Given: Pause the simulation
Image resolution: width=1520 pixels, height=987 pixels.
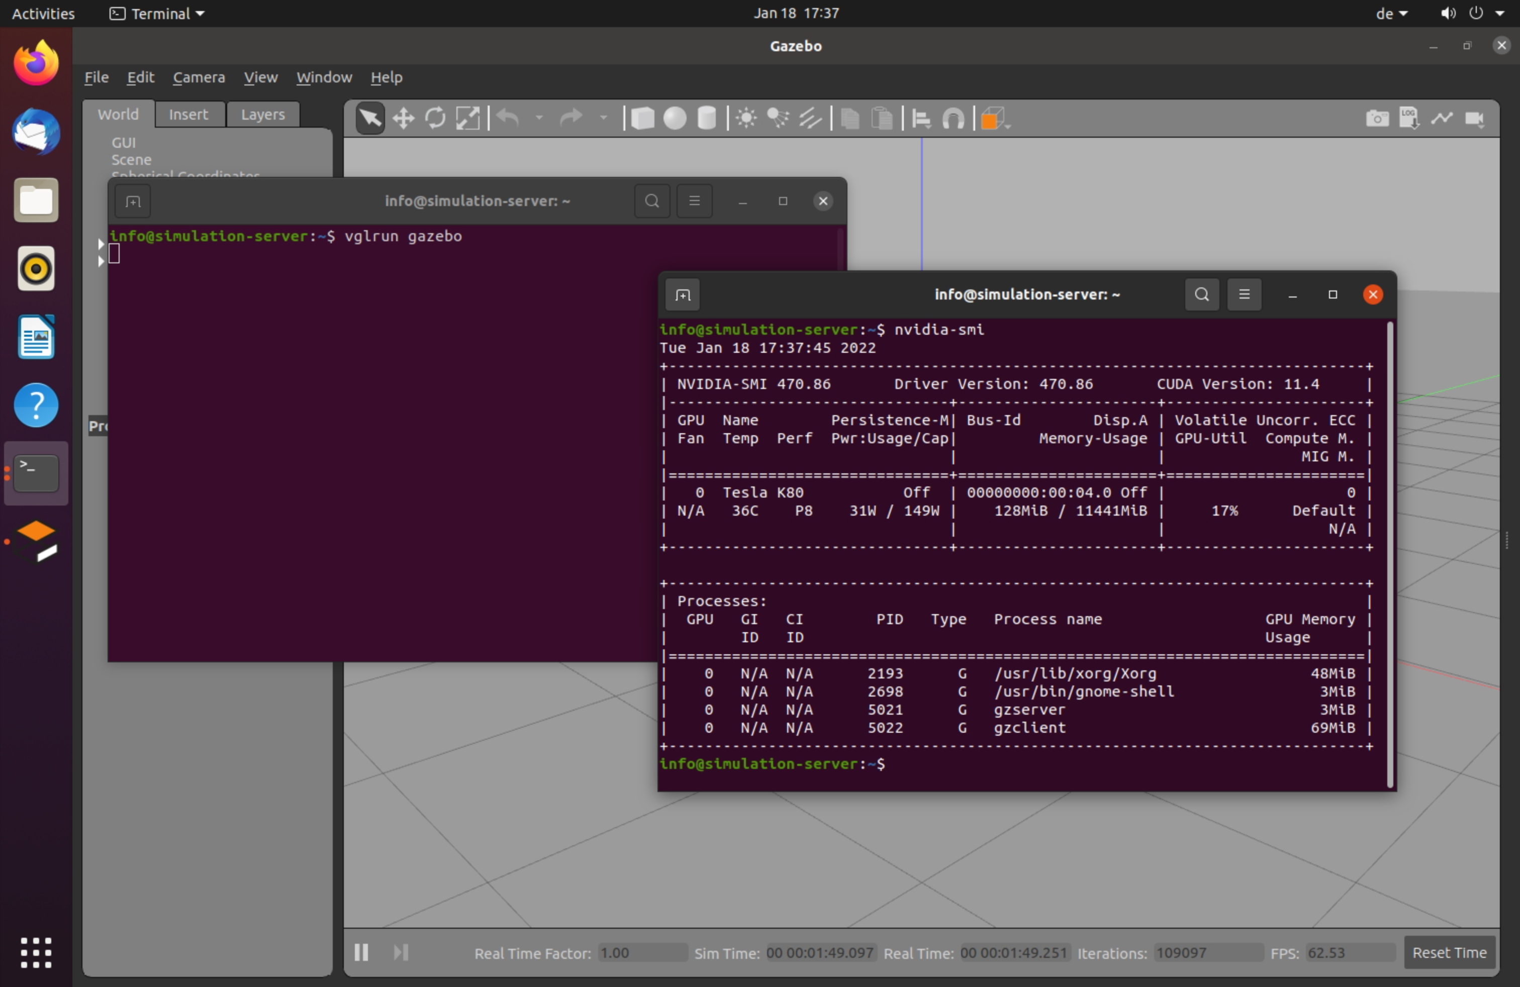Looking at the screenshot, I should pyautogui.click(x=361, y=952).
